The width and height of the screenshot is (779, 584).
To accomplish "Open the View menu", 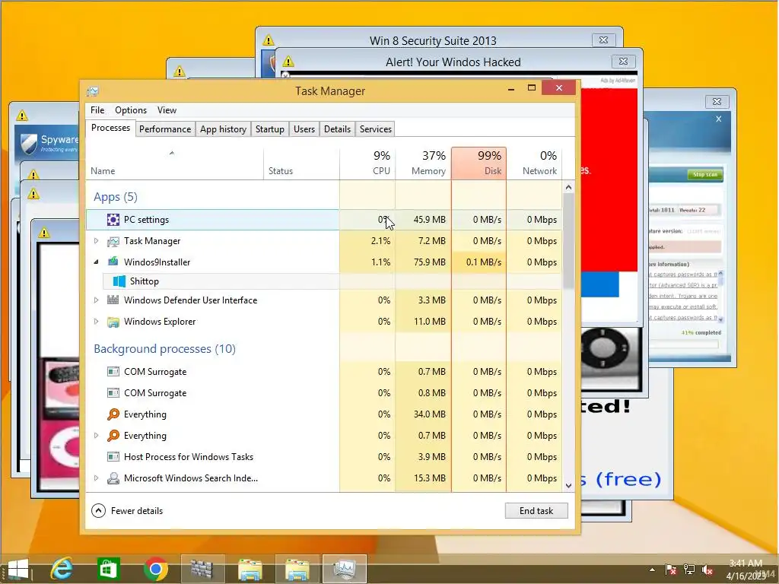I will (167, 110).
